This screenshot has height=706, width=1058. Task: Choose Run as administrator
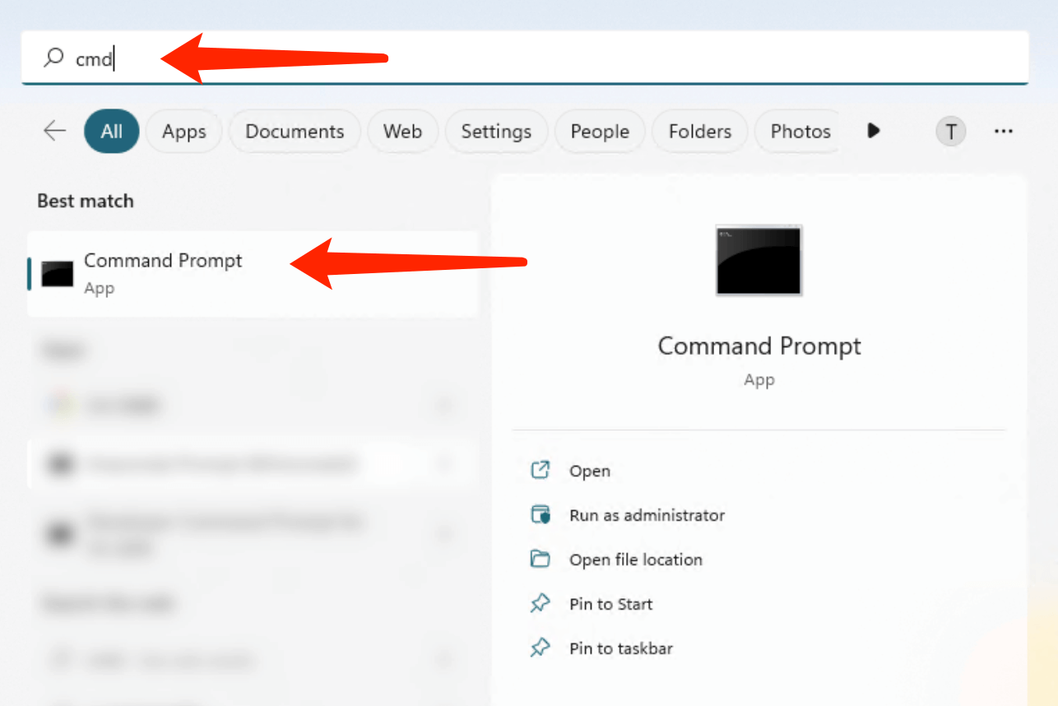pyautogui.click(x=647, y=516)
